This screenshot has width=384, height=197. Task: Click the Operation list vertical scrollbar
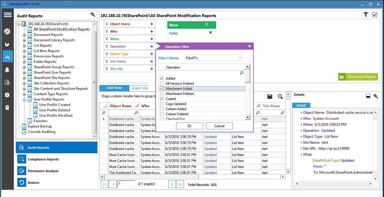point(247,92)
